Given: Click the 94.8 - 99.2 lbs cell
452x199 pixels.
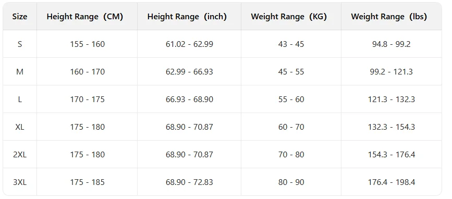Looking at the screenshot, I should (x=391, y=44).
